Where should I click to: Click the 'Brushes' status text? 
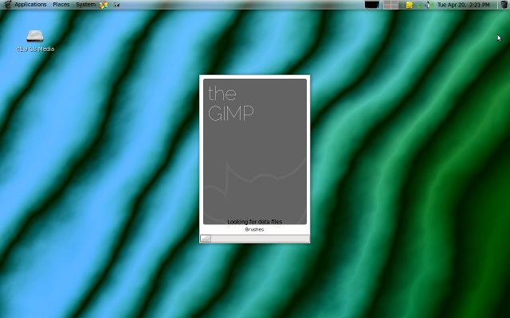[x=254, y=230]
